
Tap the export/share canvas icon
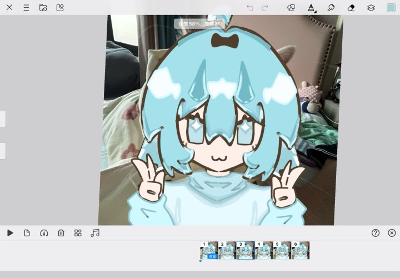(60, 8)
